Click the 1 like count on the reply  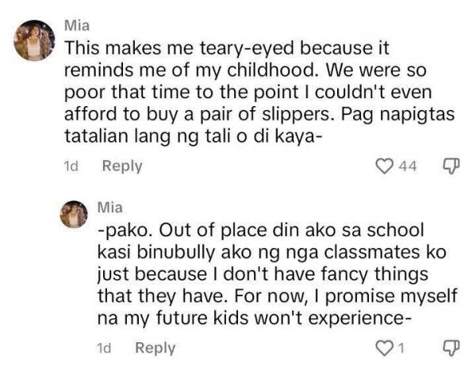tap(401, 347)
